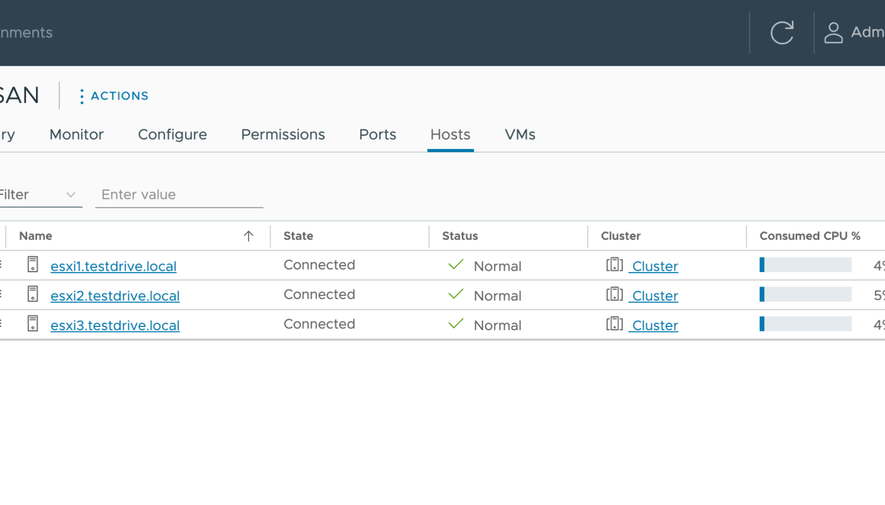Open the Cluster link for esxi3

point(655,326)
